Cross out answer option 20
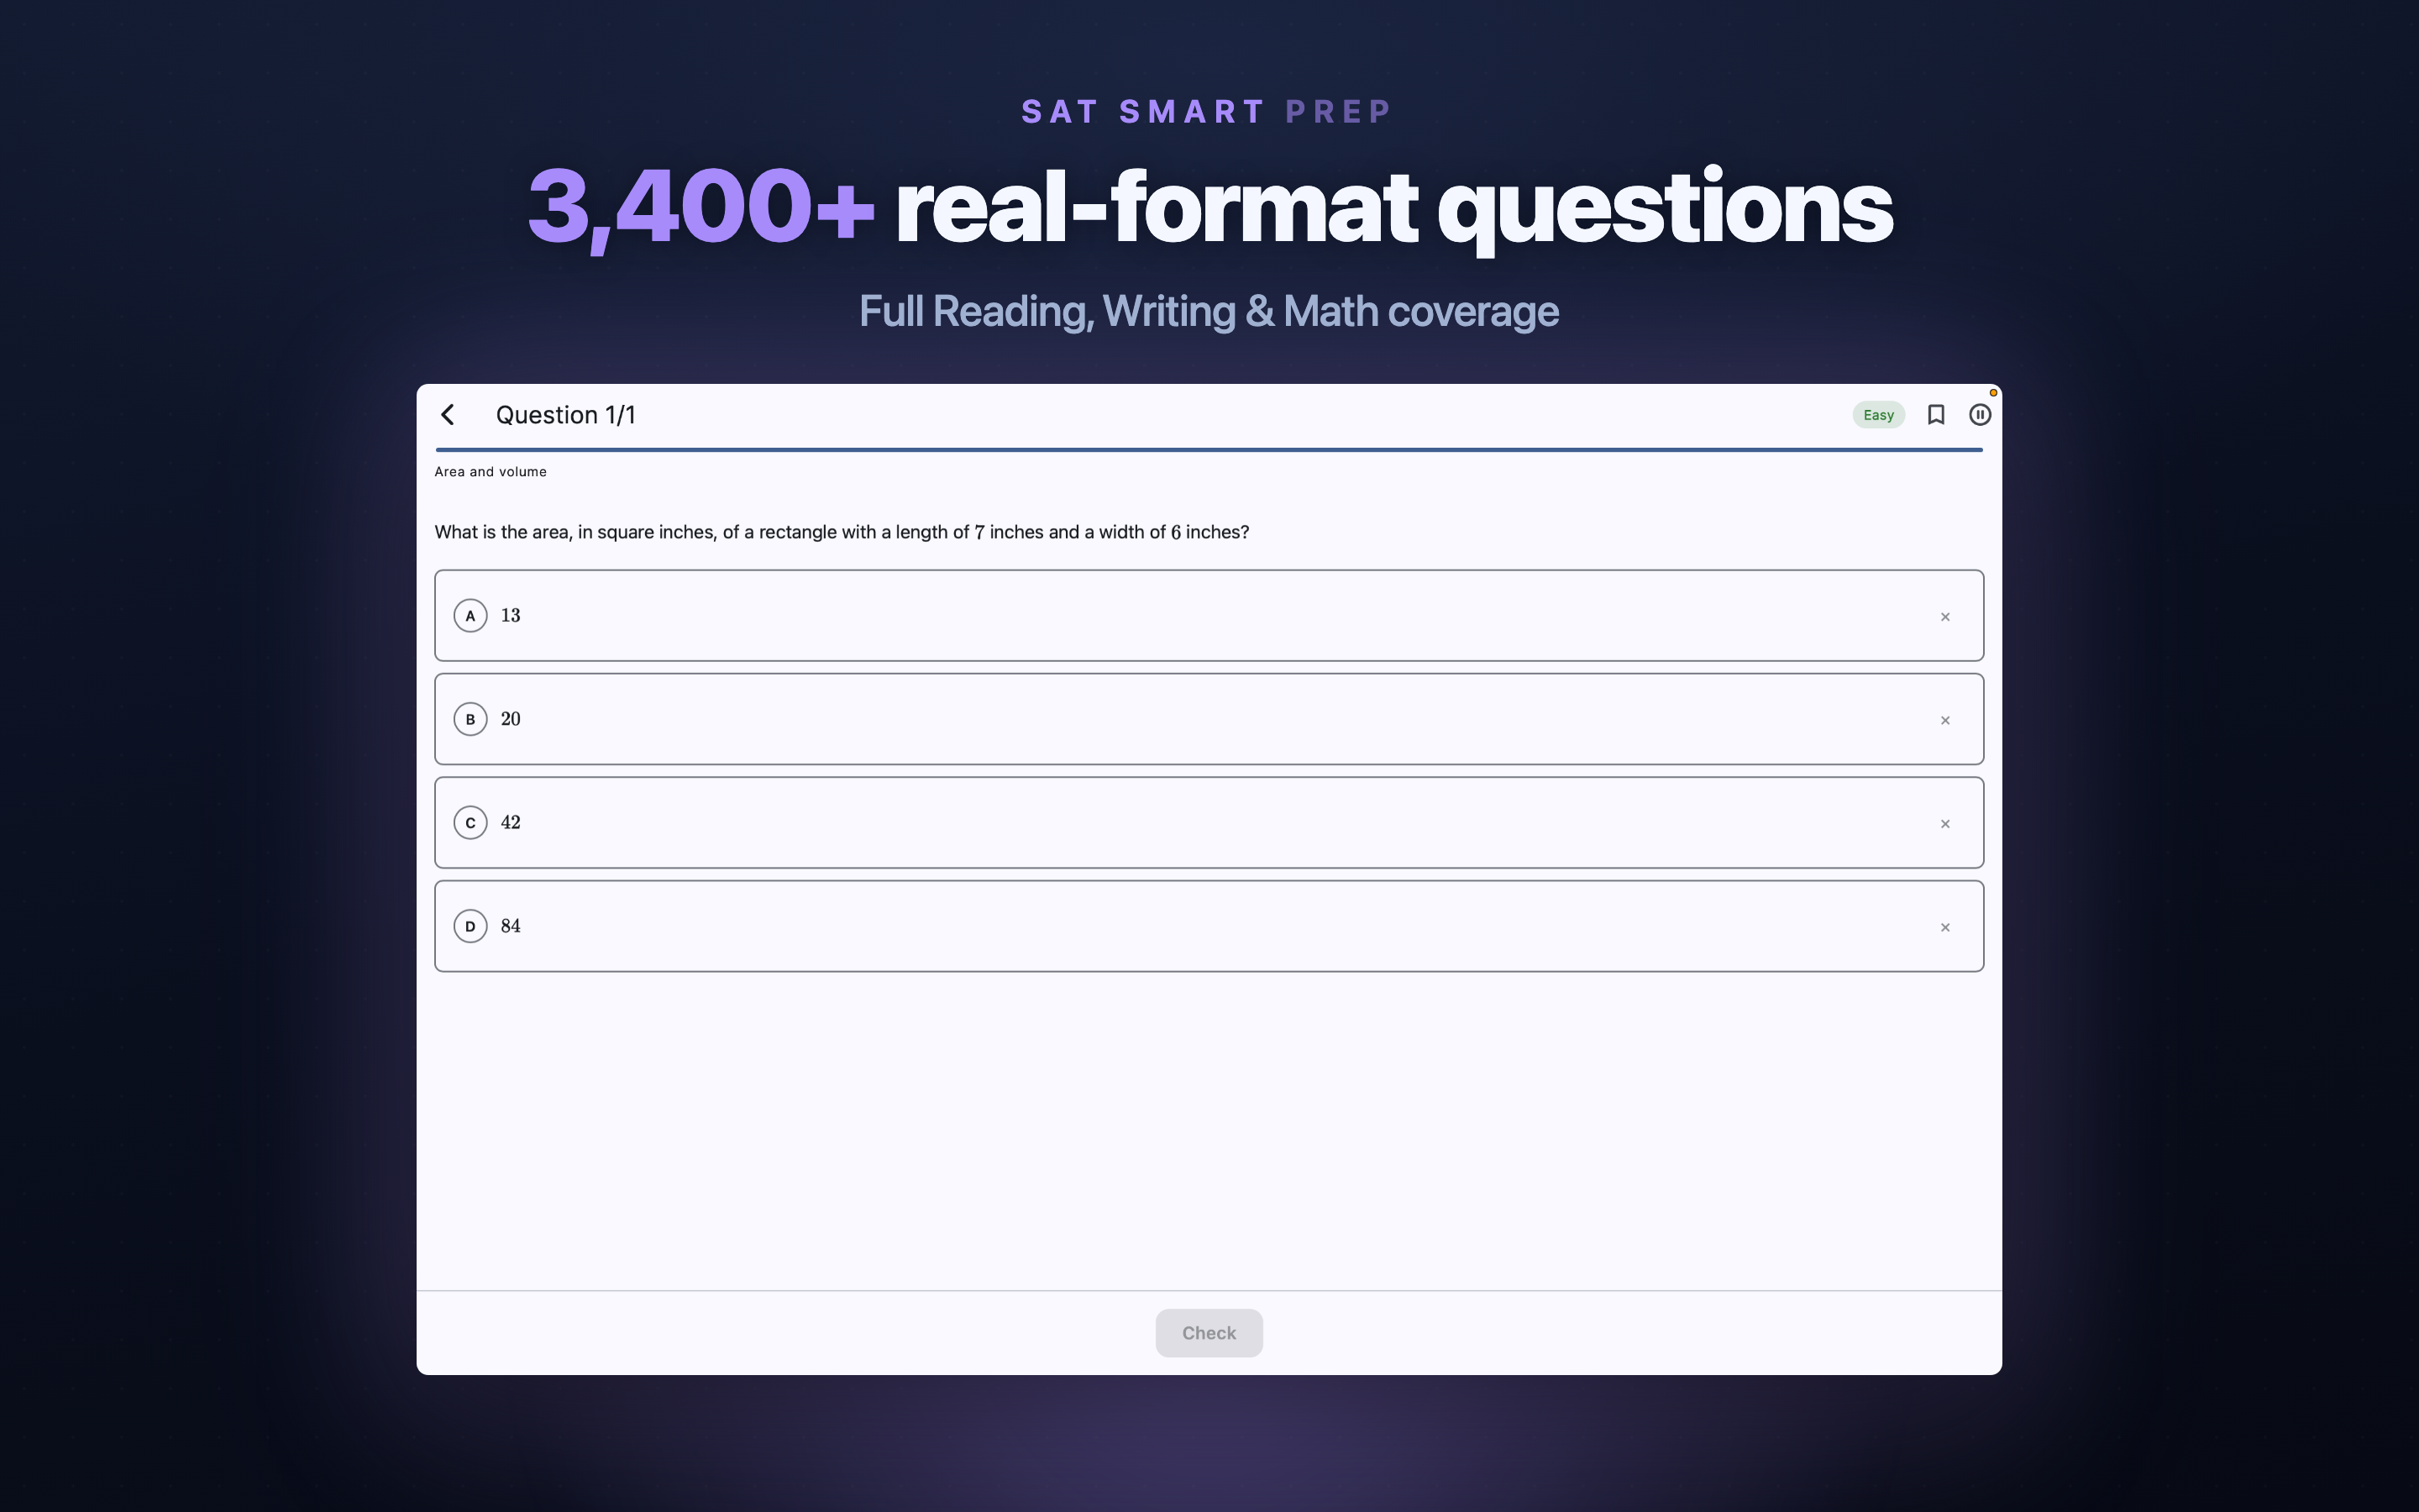Viewport: 2419px width, 1512px height. [x=1945, y=720]
